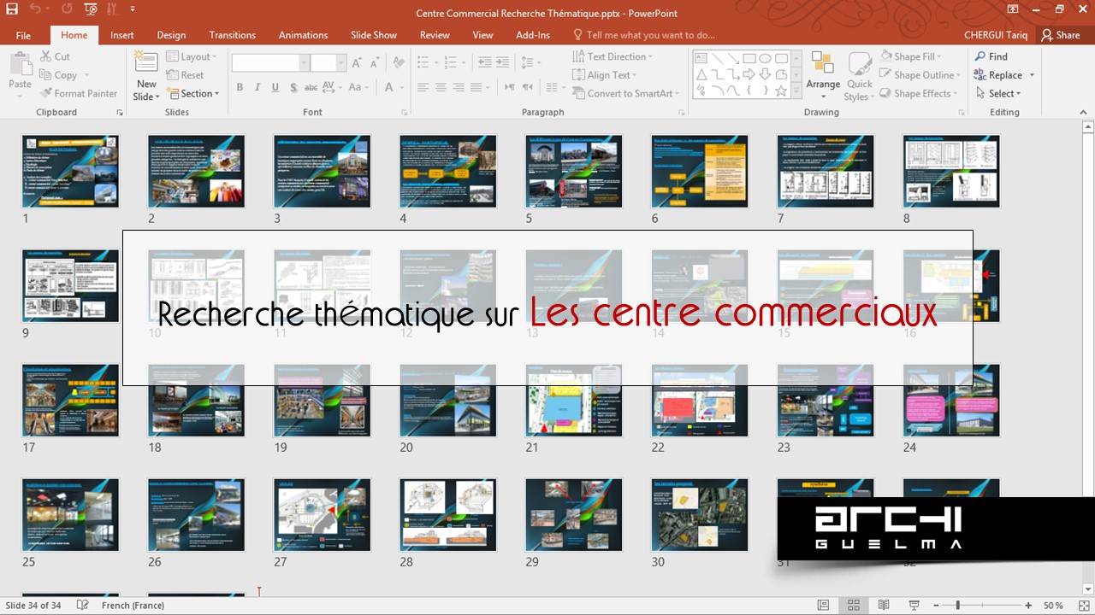The image size is (1095, 615).
Task: Select the right arrow shape in the gallery
Action: click(749, 73)
